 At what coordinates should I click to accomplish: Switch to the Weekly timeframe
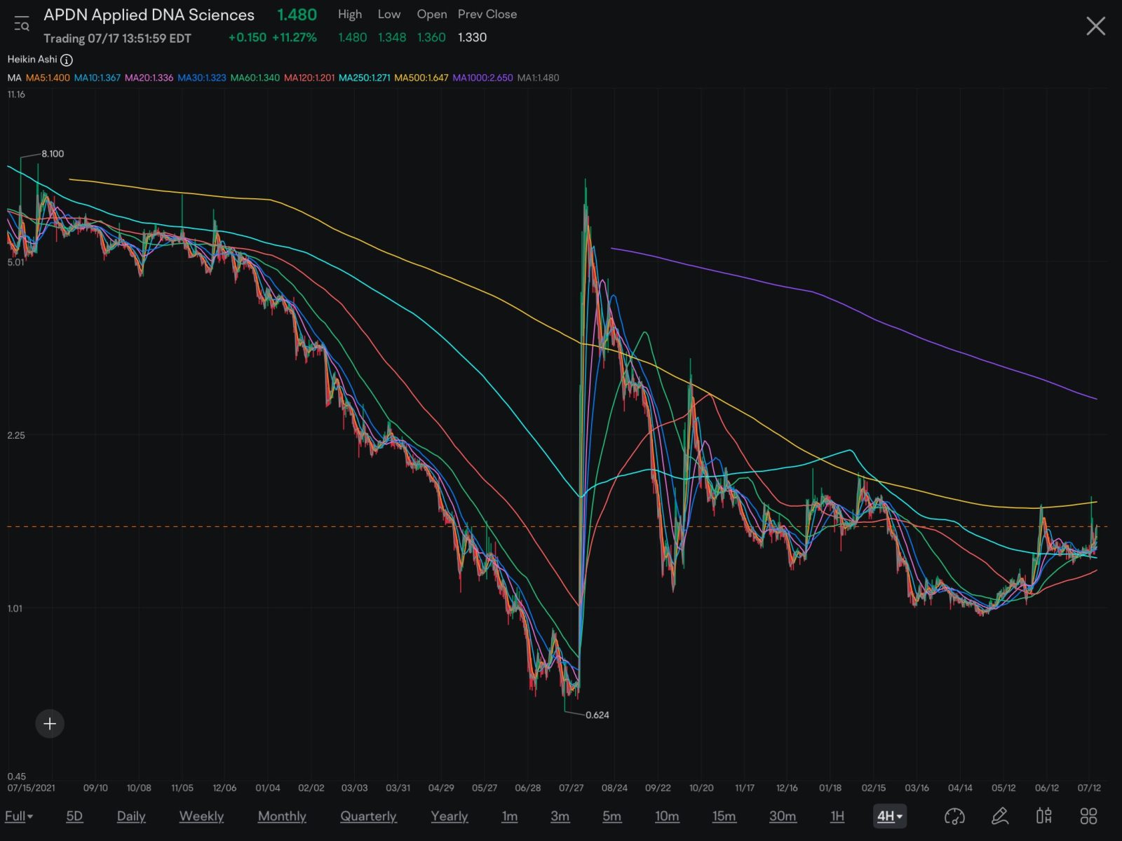pyautogui.click(x=201, y=816)
